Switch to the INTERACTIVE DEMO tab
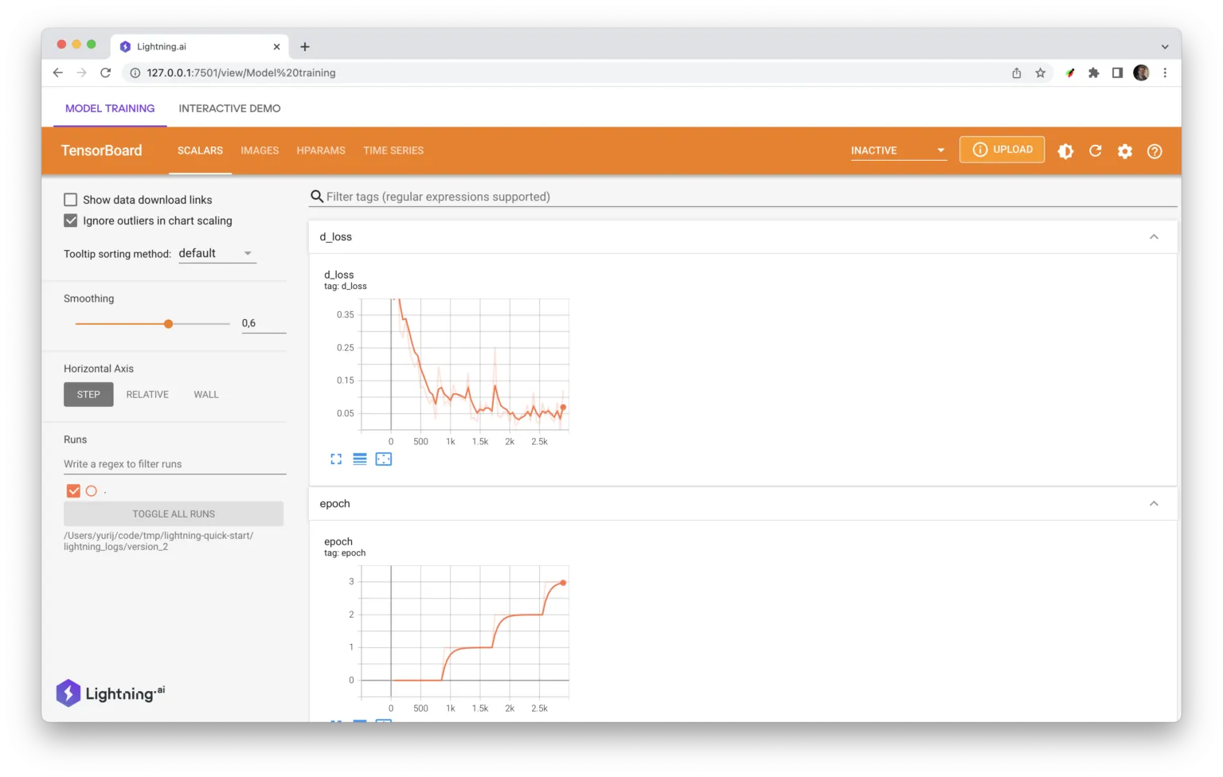The height and width of the screenshot is (777, 1223). [x=229, y=108]
